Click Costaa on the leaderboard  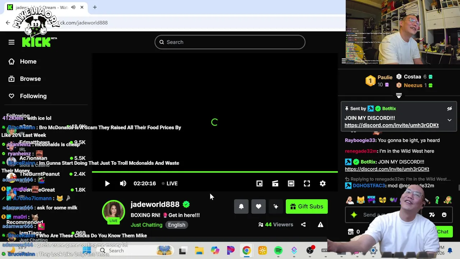click(x=412, y=77)
